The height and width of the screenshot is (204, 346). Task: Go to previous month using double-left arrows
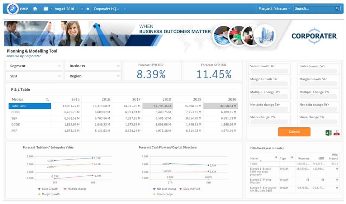pos(51,9)
